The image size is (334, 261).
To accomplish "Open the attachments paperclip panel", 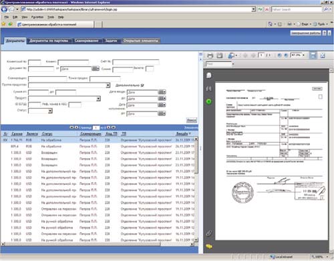I will pyautogui.click(x=208, y=233).
